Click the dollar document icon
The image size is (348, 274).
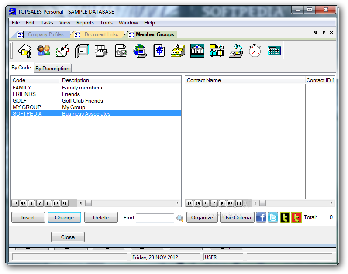pyautogui.click(x=159, y=51)
